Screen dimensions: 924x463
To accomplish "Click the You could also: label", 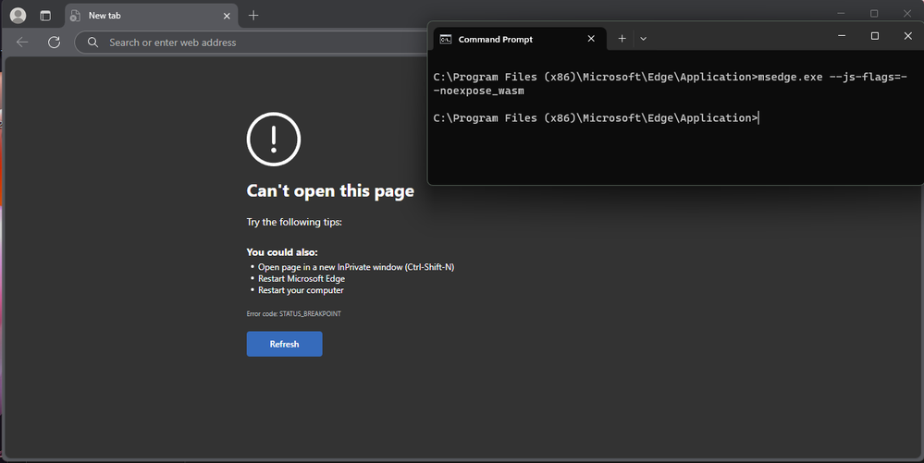I will point(282,252).
